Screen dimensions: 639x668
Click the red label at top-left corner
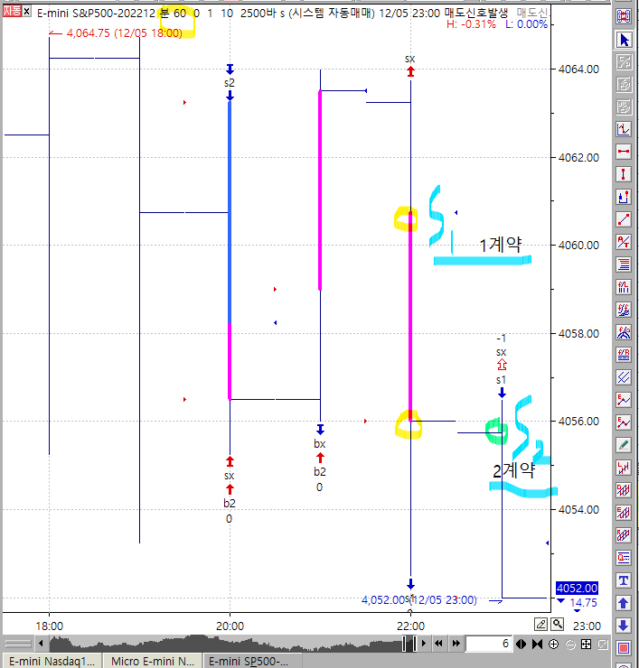pyautogui.click(x=11, y=13)
